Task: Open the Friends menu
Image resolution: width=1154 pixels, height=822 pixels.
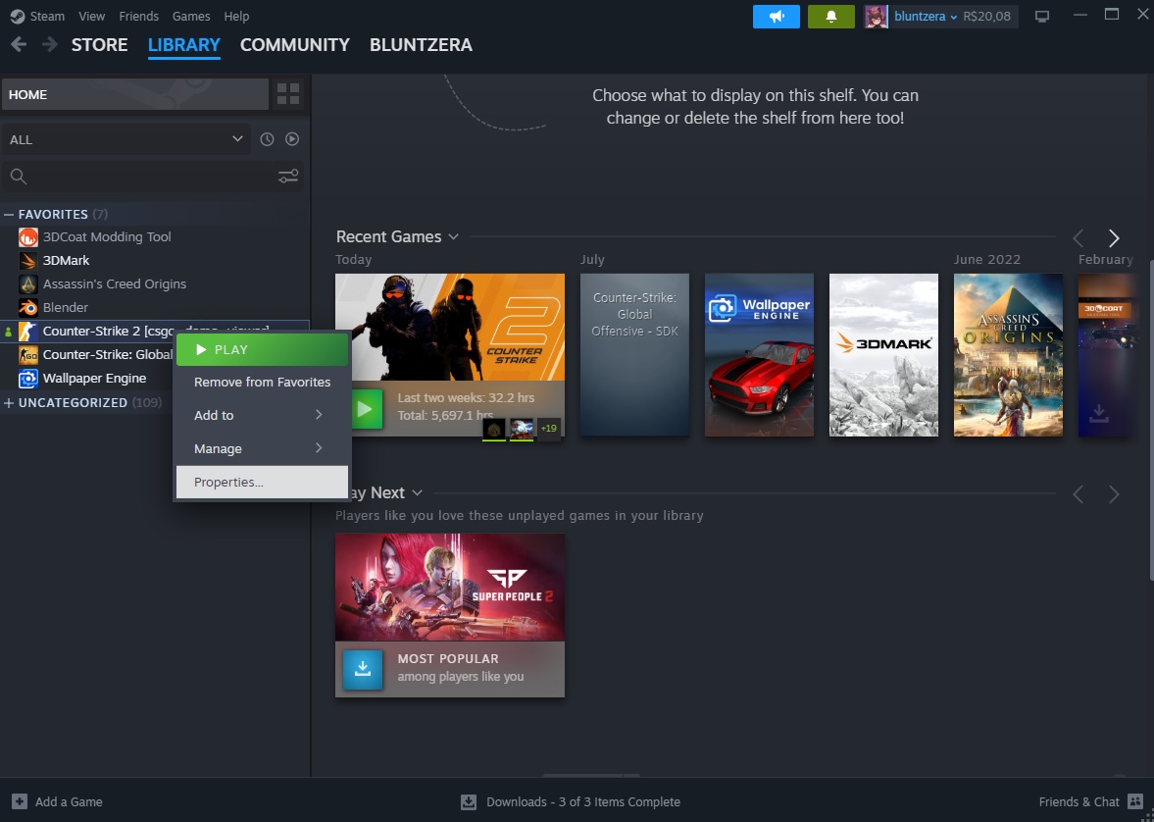Action: click(x=138, y=17)
